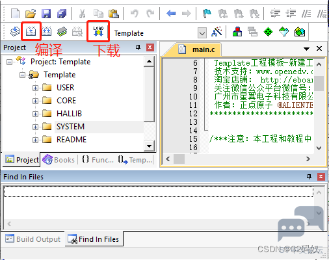
Task: Unindent the selected lines
Action: (291, 14)
